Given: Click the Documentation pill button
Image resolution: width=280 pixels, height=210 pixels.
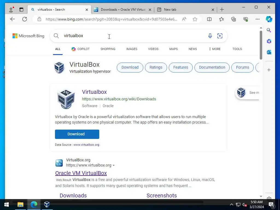Looking at the screenshot, I should (x=212, y=68).
